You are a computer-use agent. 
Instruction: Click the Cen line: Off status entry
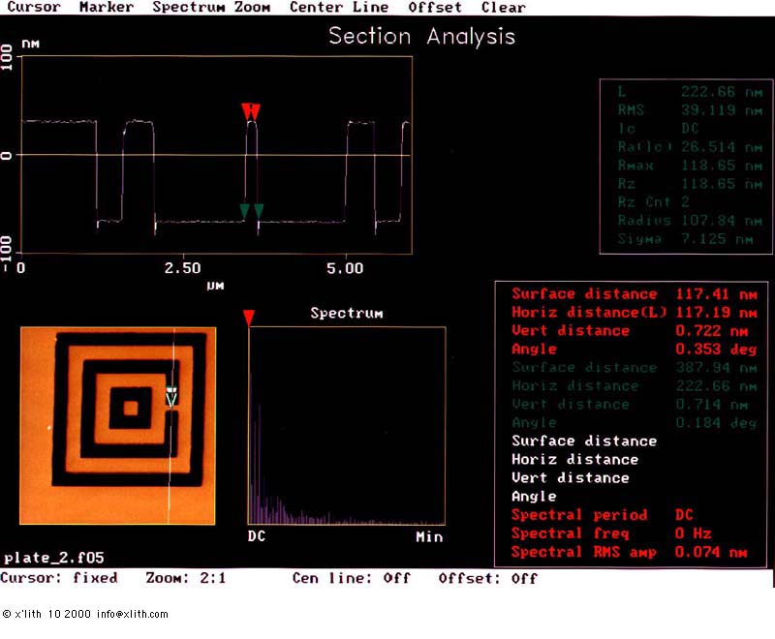coord(352,578)
